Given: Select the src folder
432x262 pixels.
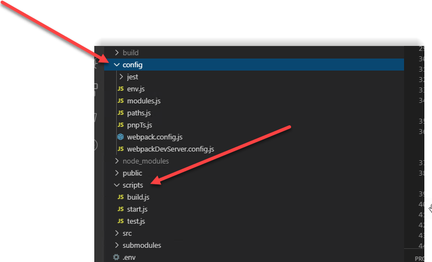Looking at the screenshot, I should 127,233.
